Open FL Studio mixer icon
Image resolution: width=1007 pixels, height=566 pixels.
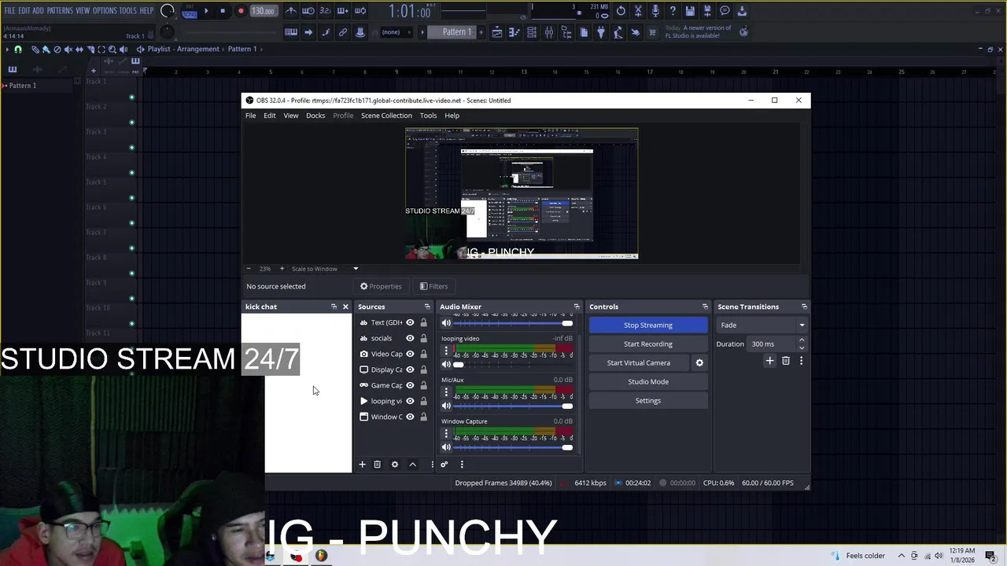(x=549, y=32)
